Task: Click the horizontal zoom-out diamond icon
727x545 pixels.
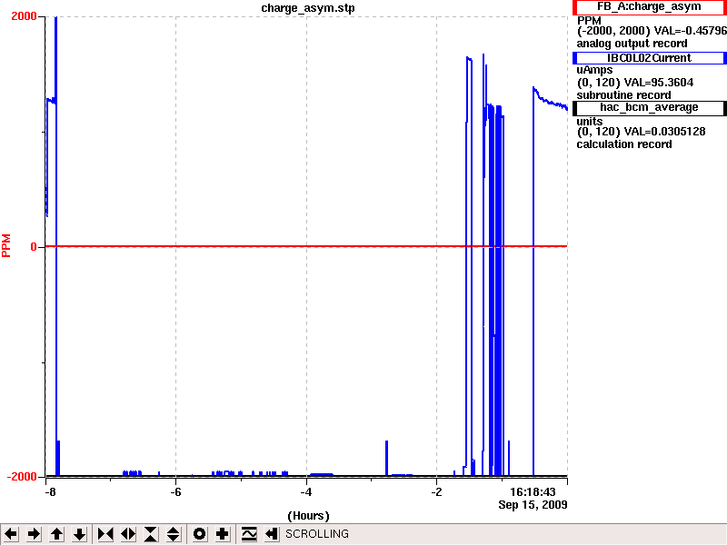Action: 128,534
